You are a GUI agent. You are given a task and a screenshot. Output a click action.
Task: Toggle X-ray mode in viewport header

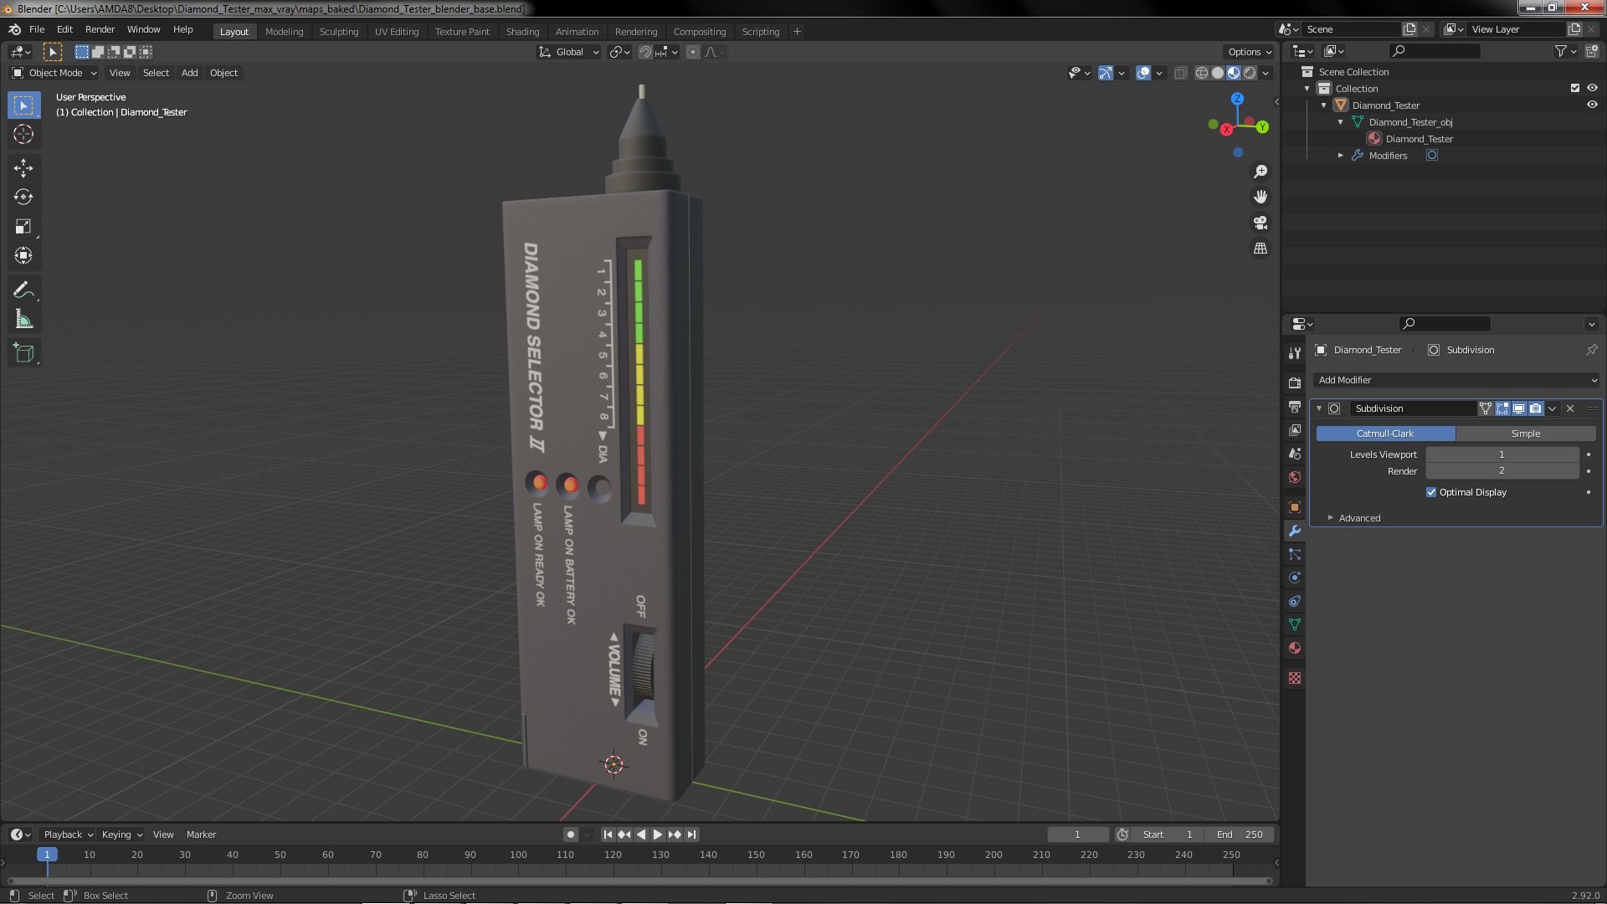pyautogui.click(x=1181, y=73)
